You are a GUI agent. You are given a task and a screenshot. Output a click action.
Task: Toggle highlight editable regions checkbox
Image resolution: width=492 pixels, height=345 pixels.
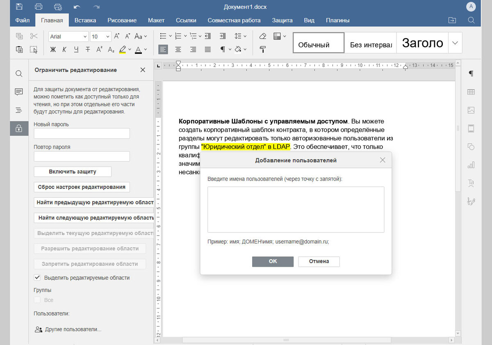[x=37, y=278]
